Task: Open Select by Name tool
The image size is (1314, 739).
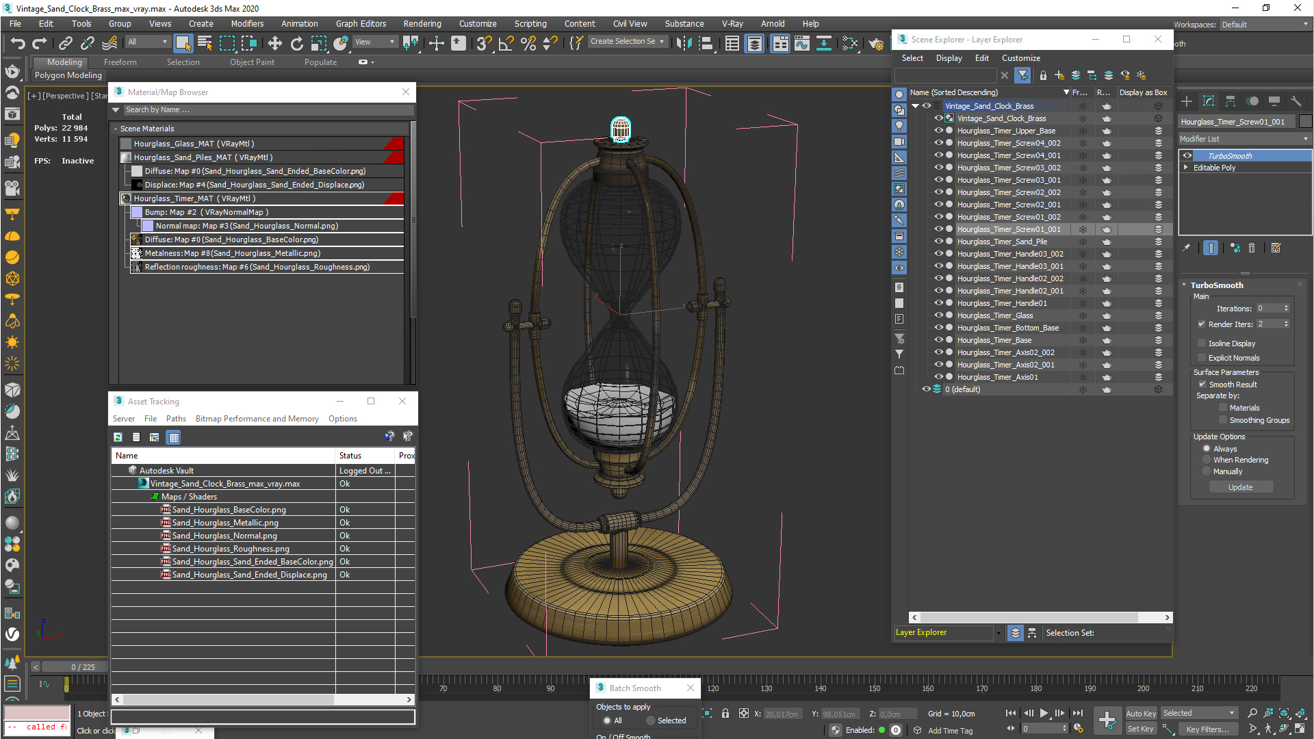Action: (x=205, y=43)
